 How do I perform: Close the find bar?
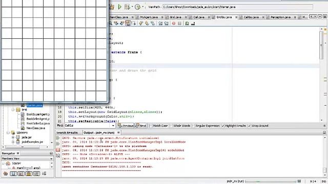(x=324, y=126)
